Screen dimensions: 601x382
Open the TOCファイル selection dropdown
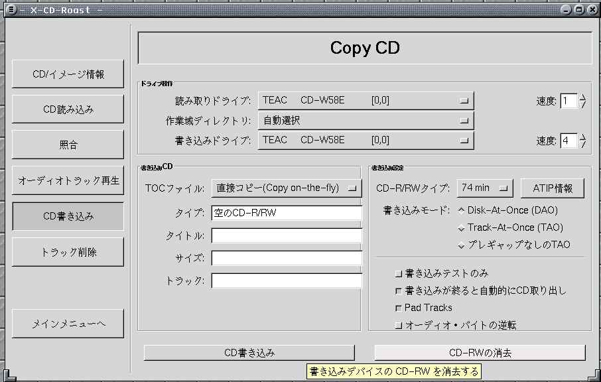pyautogui.click(x=287, y=188)
